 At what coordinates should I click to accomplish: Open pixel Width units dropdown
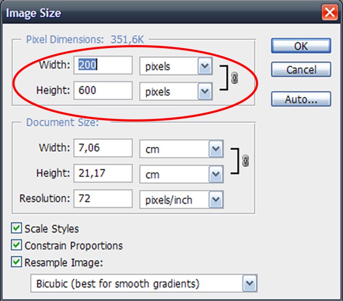point(205,67)
